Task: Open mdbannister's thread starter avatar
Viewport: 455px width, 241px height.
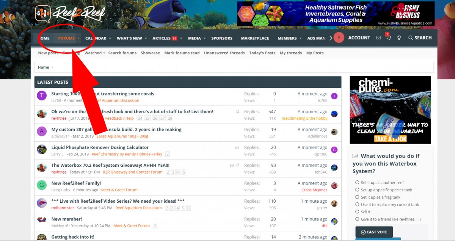Action: coord(42,203)
